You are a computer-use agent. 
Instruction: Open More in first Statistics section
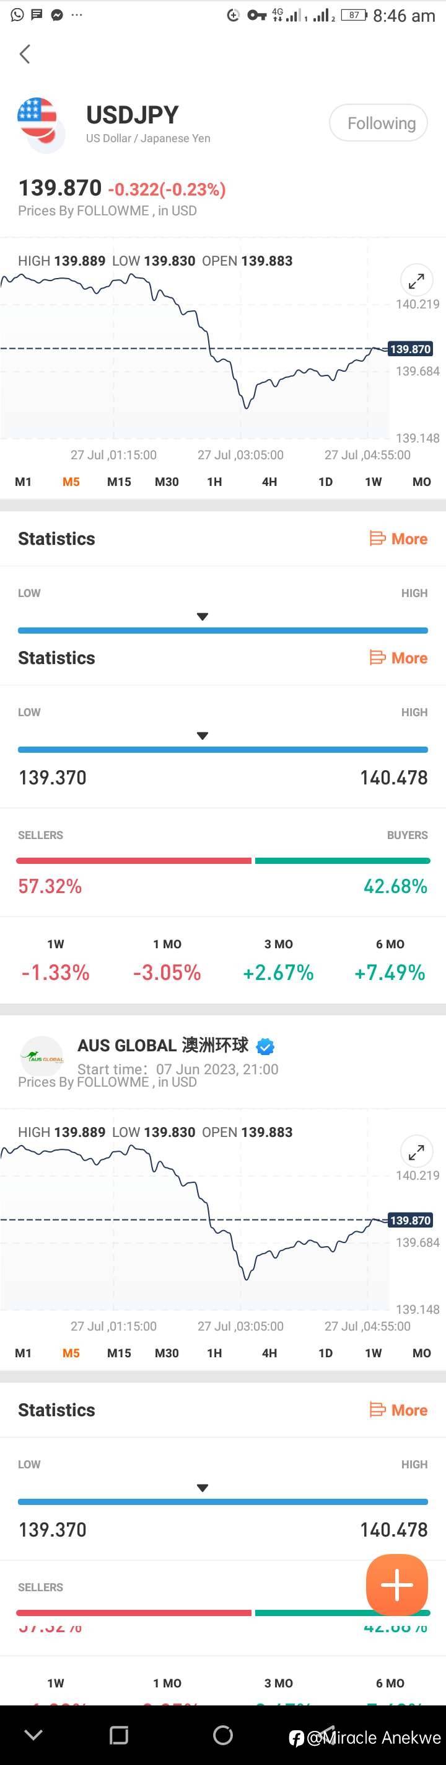(x=399, y=539)
